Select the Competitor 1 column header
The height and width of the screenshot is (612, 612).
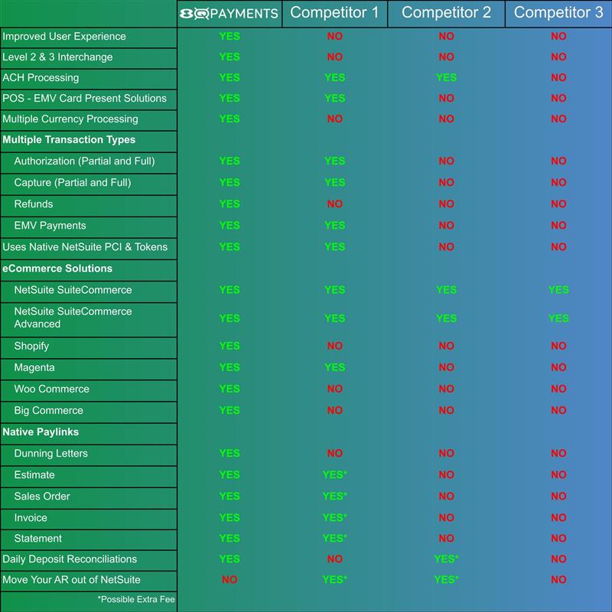pyautogui.click(x=334, y=13)
